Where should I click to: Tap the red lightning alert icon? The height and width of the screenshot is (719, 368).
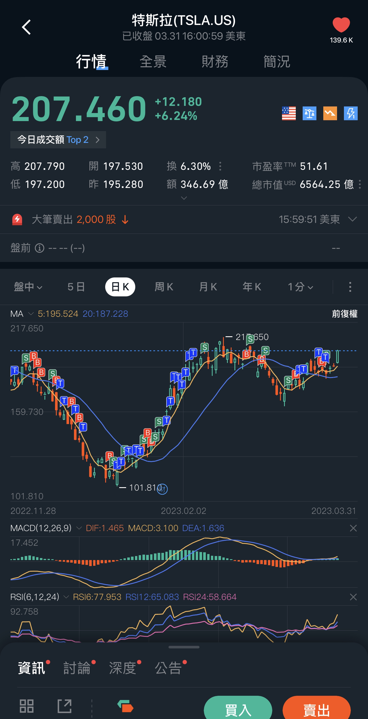[x=17, y=219]
